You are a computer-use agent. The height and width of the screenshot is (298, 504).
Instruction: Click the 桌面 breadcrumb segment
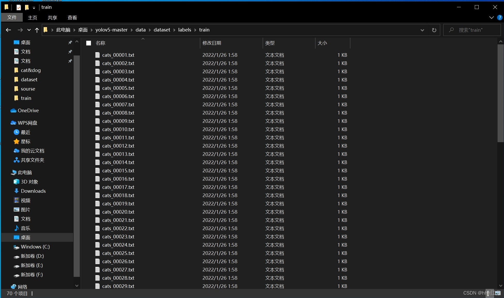tap(83, 30)
